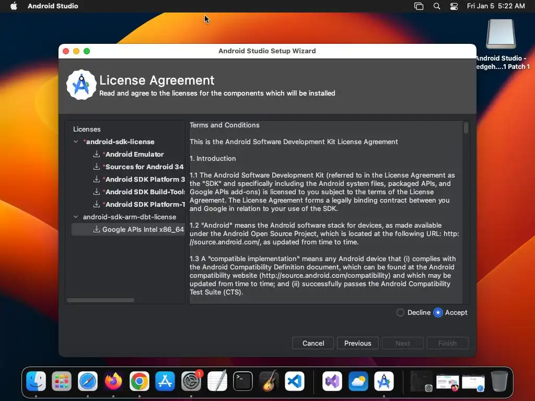Select the Decline radio button

click(x=400, y=312)
